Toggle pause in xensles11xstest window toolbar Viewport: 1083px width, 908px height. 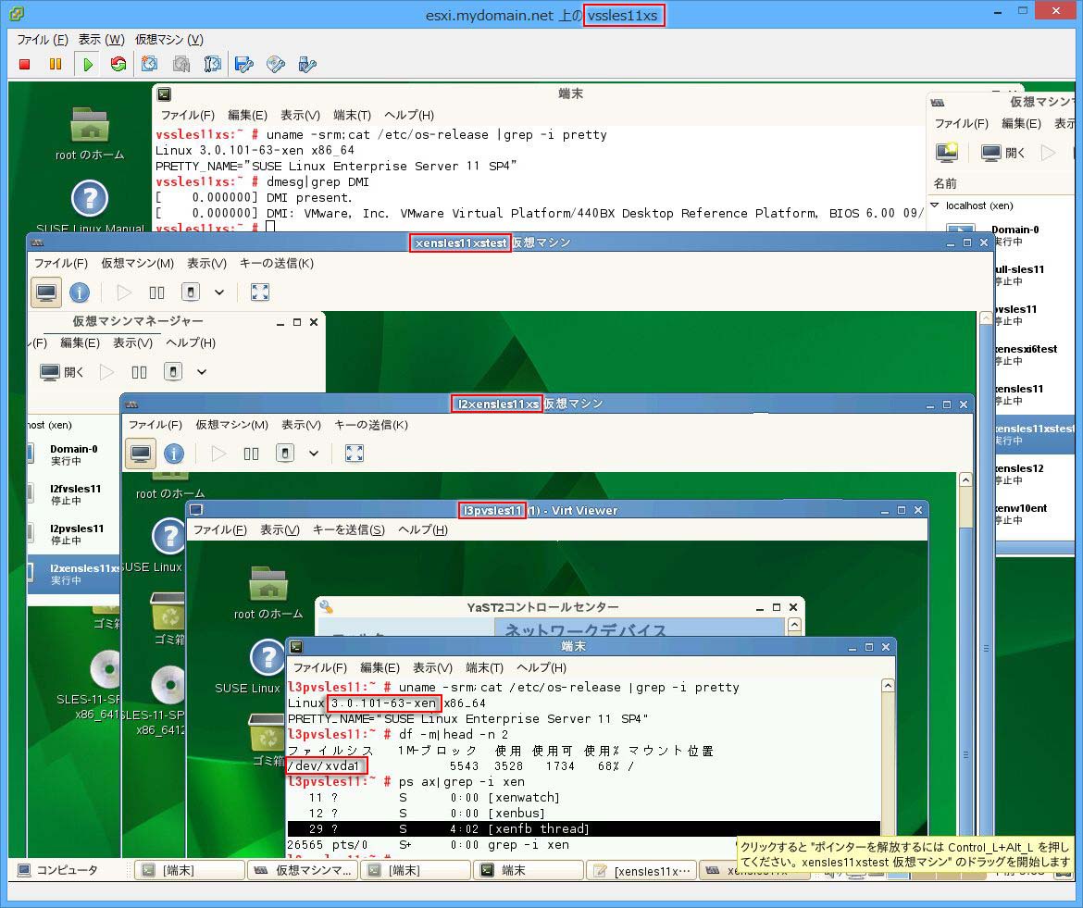pyautogui.click(x=156, y=292)
